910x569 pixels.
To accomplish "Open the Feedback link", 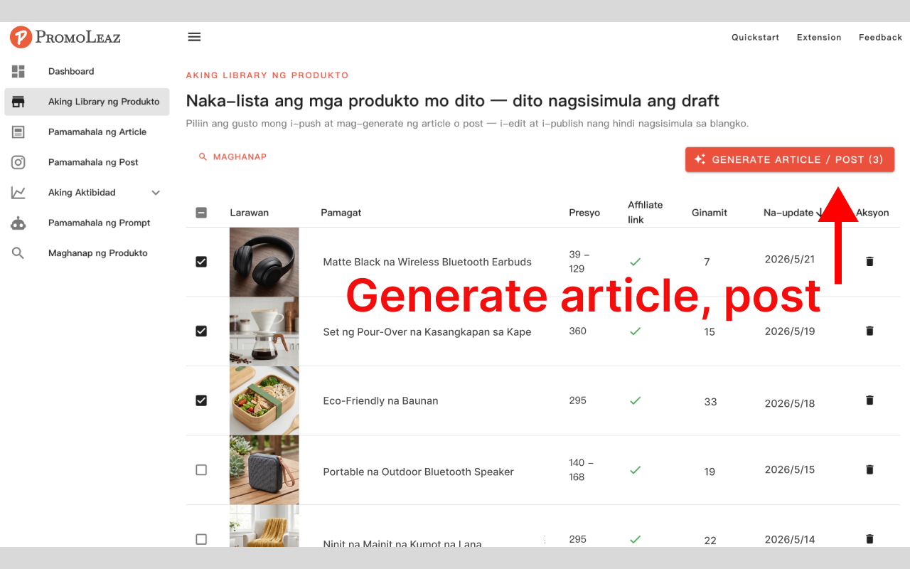I will (880, 37).
